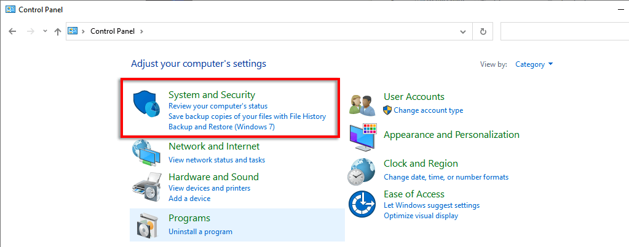Click the Ease of Access icon
The width and height of the screenshot is (629, 247).
[362, 203]
